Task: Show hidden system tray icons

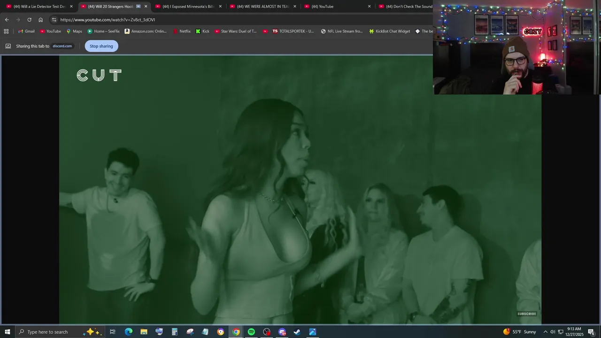Action: tap(545, 332)
